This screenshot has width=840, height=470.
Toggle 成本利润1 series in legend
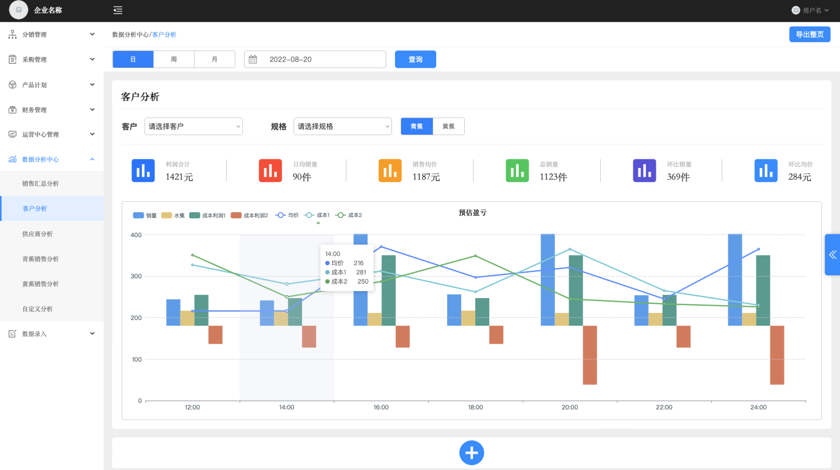[207, 215]
